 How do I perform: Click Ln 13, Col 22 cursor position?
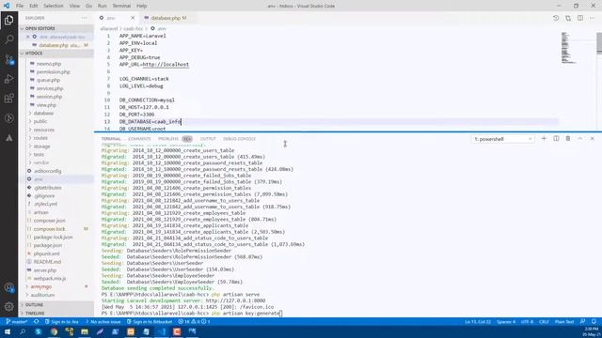pyautogui.click(x=478, y=321)
